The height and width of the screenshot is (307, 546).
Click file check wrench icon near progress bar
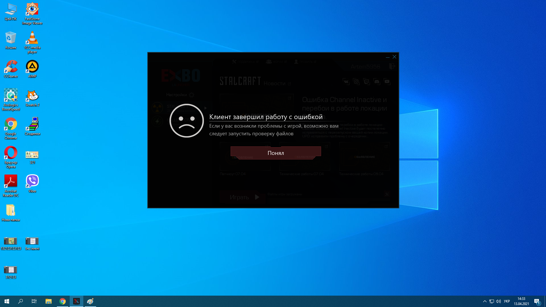coord(387,194)
